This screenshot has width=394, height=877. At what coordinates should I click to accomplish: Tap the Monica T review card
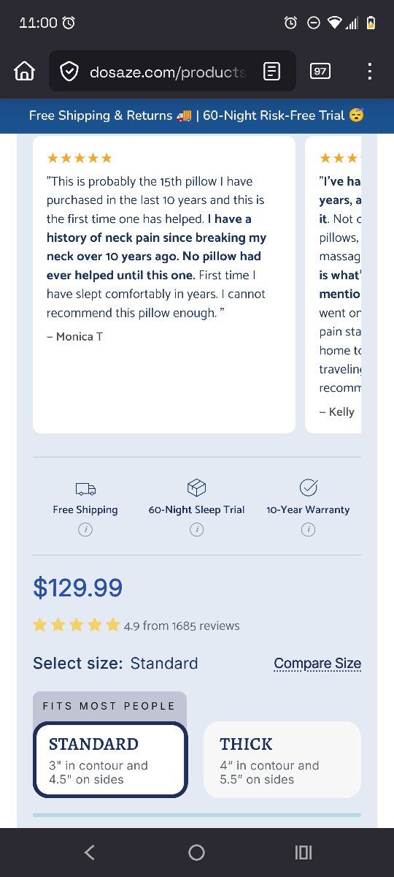164,284
